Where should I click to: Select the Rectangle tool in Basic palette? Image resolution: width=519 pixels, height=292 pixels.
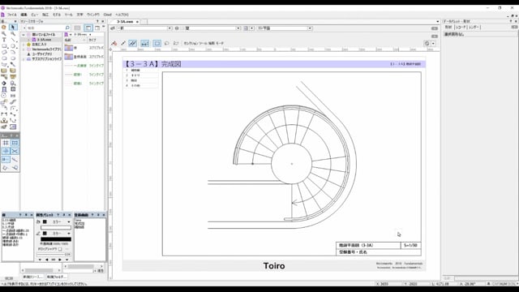4,46
